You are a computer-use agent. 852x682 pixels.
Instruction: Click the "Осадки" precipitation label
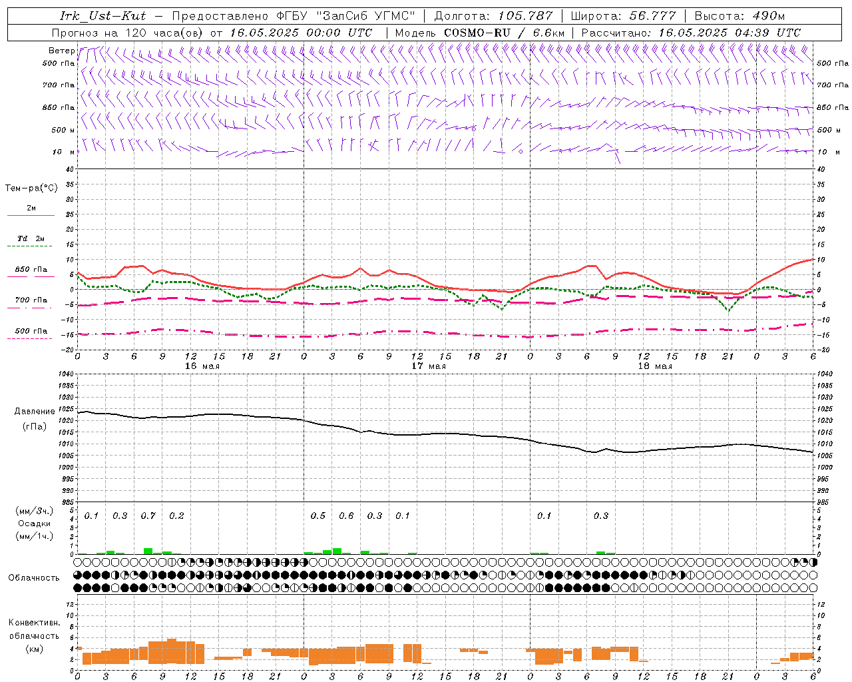(34, 523)
